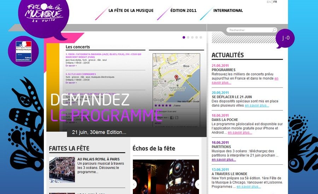318x194 pixels.
Task: Select the fifth slideshow dot
Action: [201, 37]
